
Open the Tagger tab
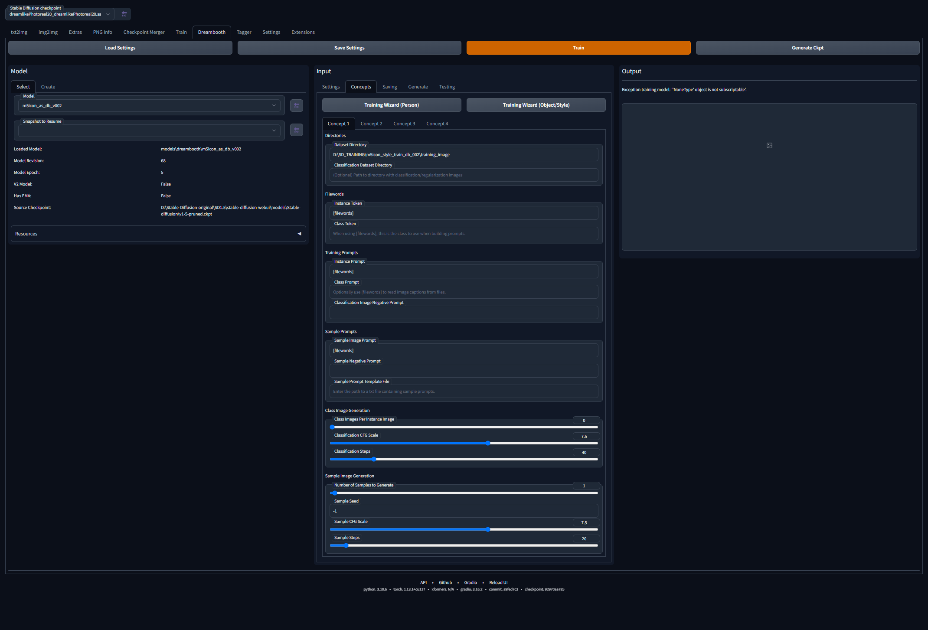click(244, 32)
